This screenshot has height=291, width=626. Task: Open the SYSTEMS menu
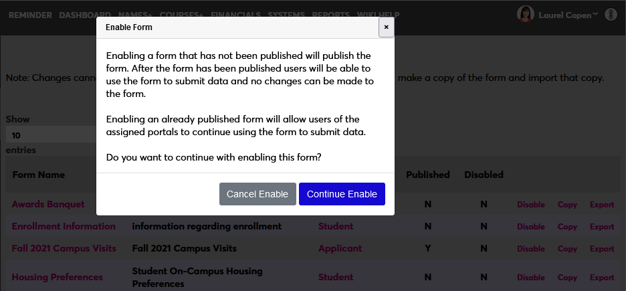pyautogui.click(x=286, y=15)
